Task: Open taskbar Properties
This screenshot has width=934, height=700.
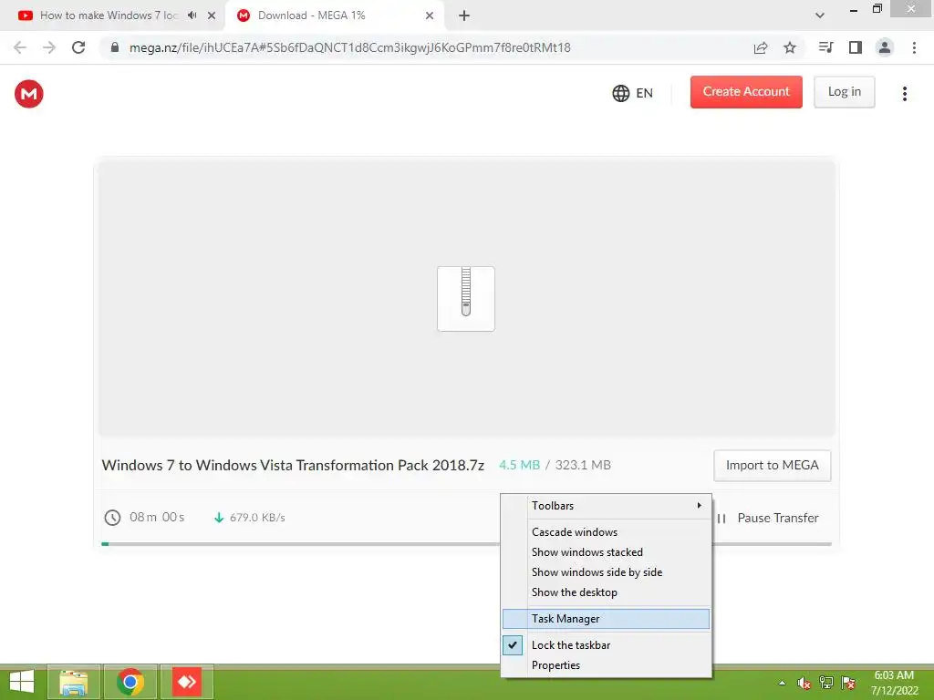Action: (606, 665)
